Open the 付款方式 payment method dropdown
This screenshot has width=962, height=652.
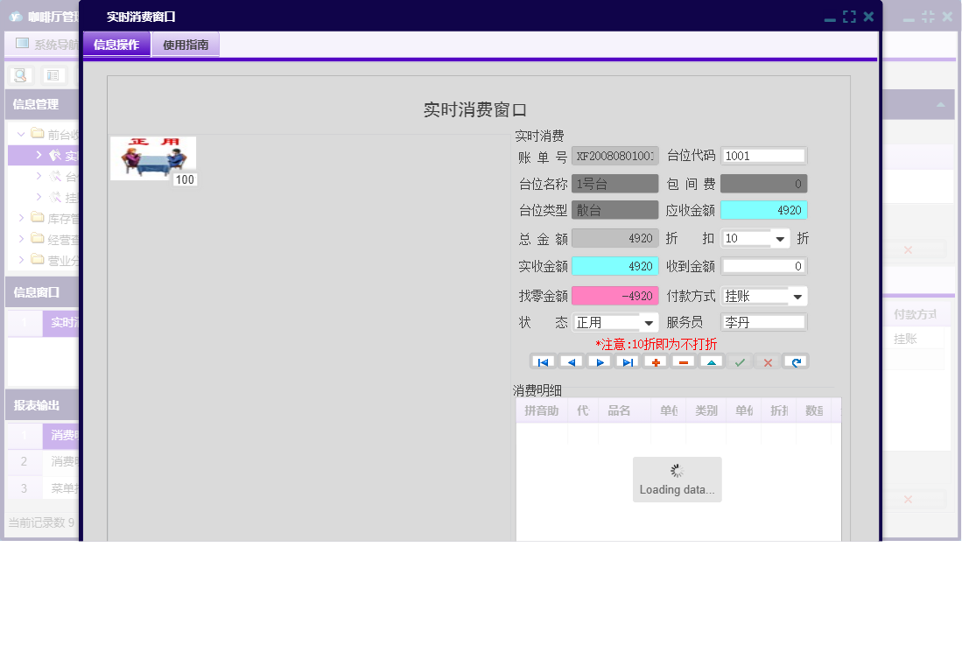coord(797,295)
